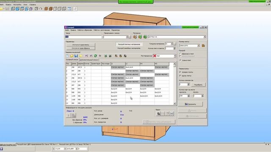Click the blue grid table icon in main toolbar
This screenshot has height=152, width=271.
(x=69, y=8)
